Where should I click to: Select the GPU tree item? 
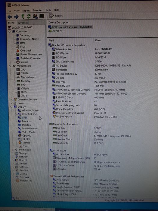[23, 118]
